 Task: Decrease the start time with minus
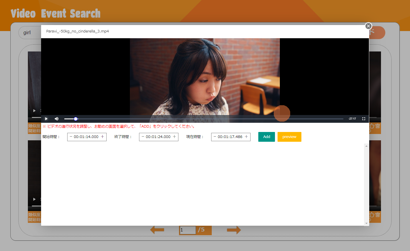pyautogui.click(x=71, y=137)
